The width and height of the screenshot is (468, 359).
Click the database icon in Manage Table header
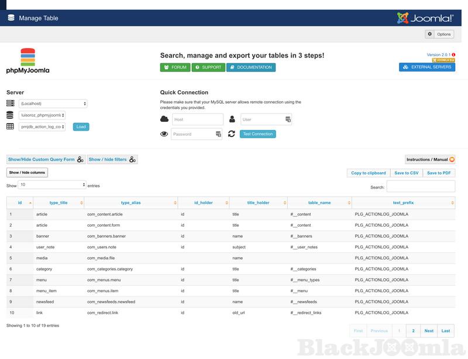(x=11, y=18)
